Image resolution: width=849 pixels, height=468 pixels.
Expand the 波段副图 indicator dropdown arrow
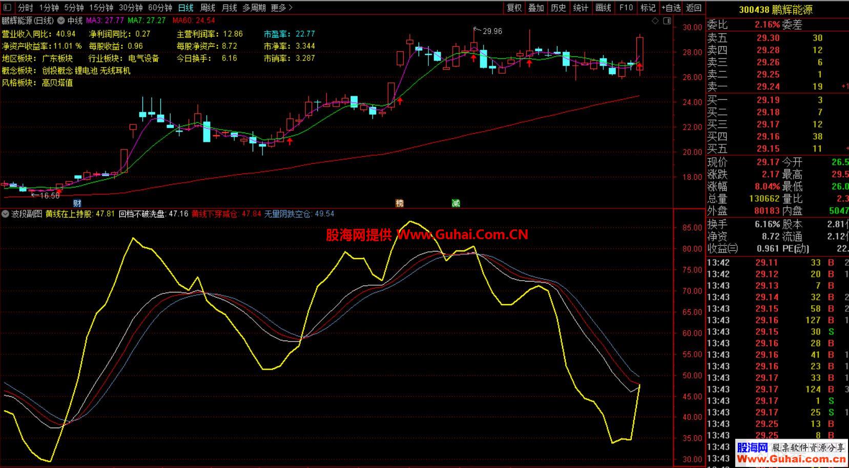[5, 214]
